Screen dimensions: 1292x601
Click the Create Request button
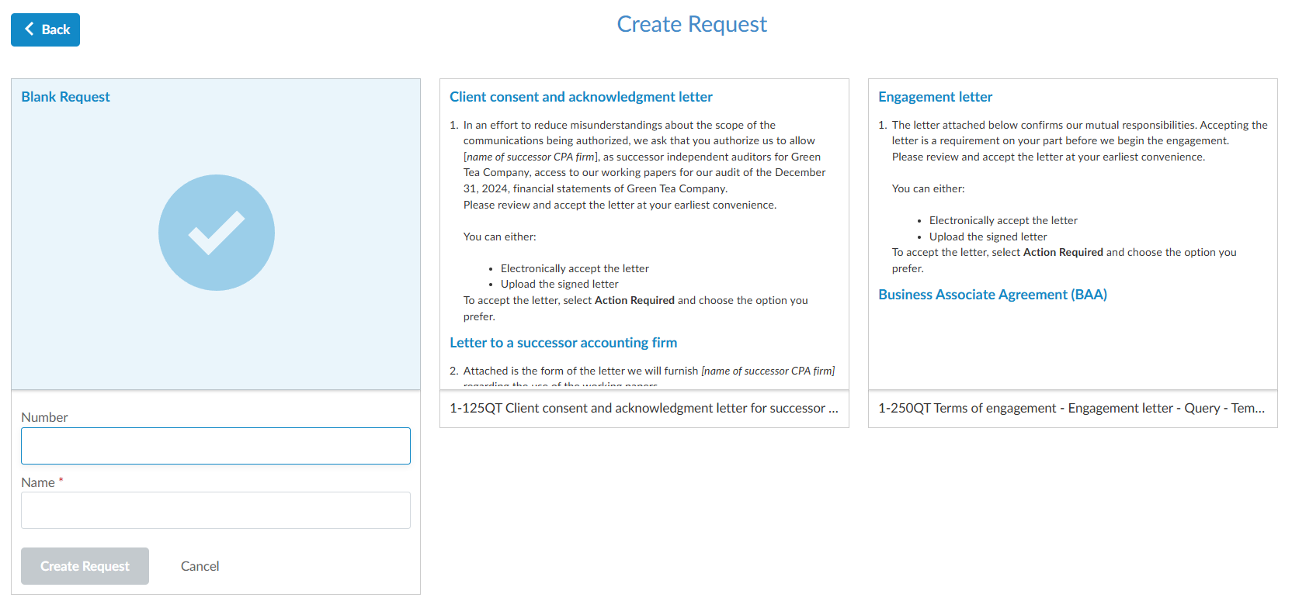coord(85,566)
